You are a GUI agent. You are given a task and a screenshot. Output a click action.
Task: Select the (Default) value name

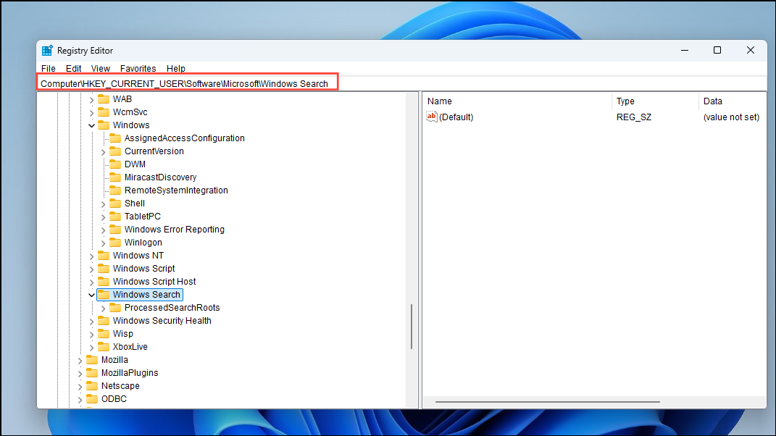click(x=456, y=117)
